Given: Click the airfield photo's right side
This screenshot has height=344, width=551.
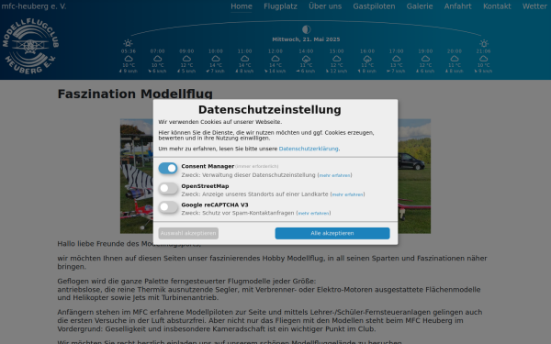Looking at the screenshot, I should tap(414, 176).
